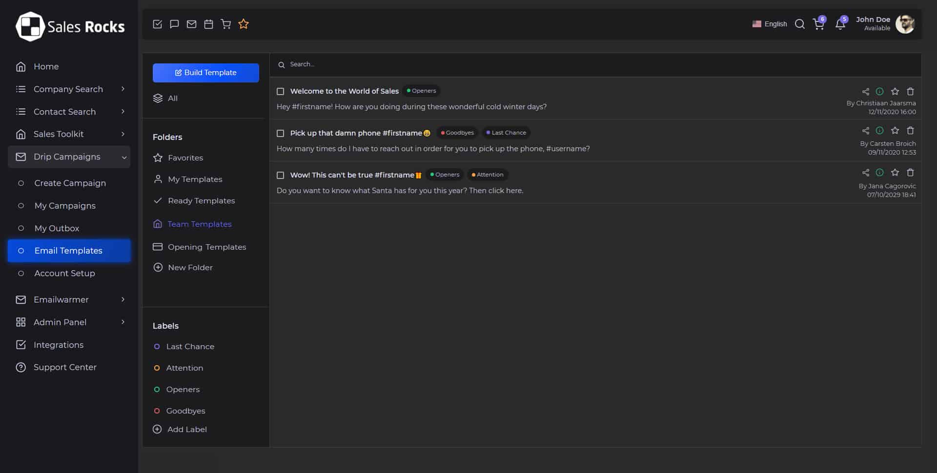Switch to the Ready Templates folder
This screenshot has height=473, width=937.
coord(201,201)
